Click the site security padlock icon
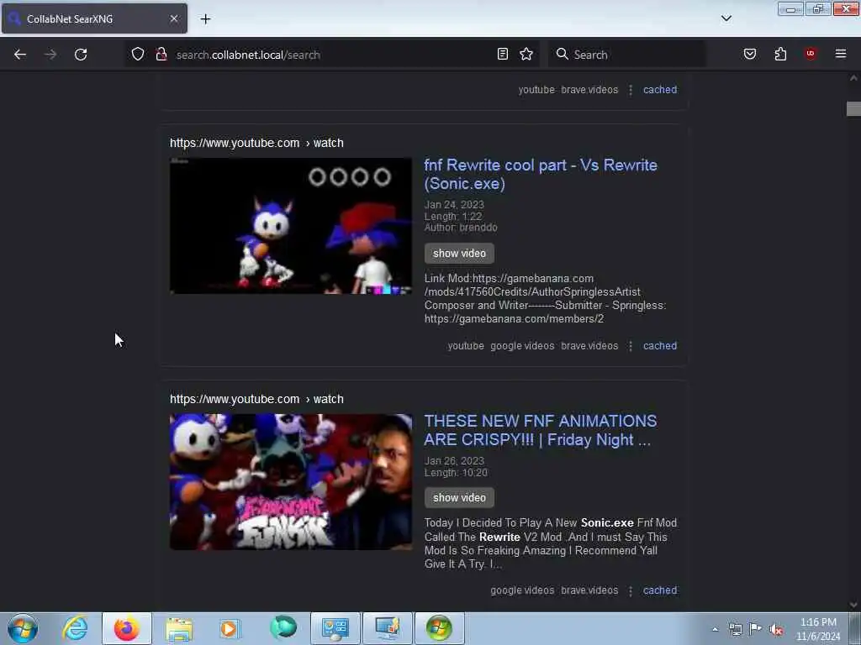This screenshot has height=645, width=861. click(161, 54)
